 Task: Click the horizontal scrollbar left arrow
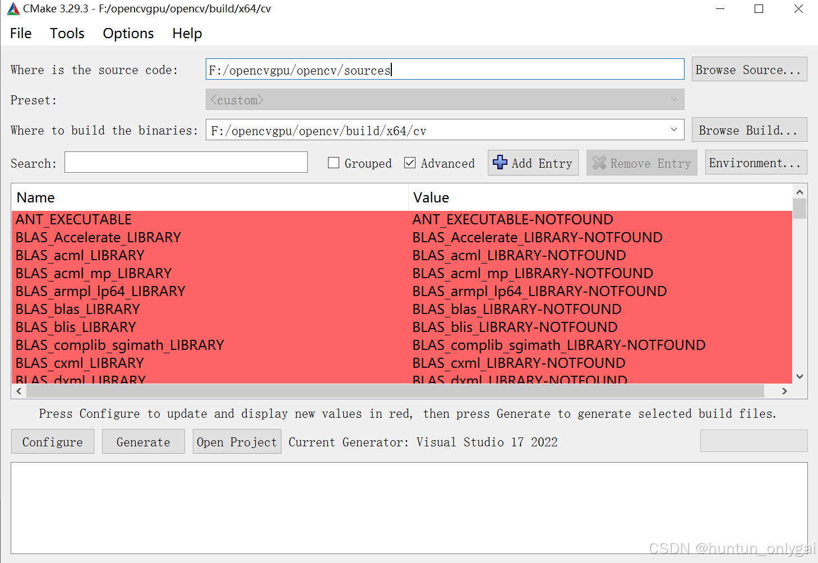pos(19,391)
